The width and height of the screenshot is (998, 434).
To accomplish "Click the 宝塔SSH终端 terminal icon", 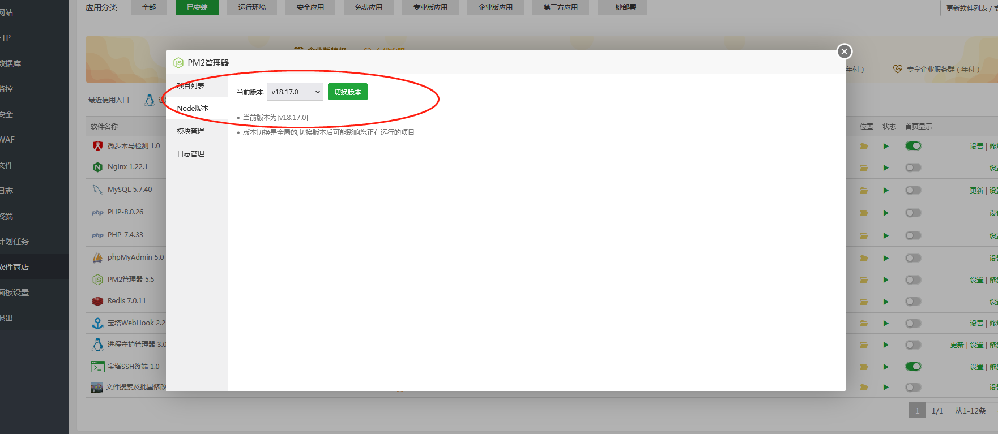I will coord(97,367).
